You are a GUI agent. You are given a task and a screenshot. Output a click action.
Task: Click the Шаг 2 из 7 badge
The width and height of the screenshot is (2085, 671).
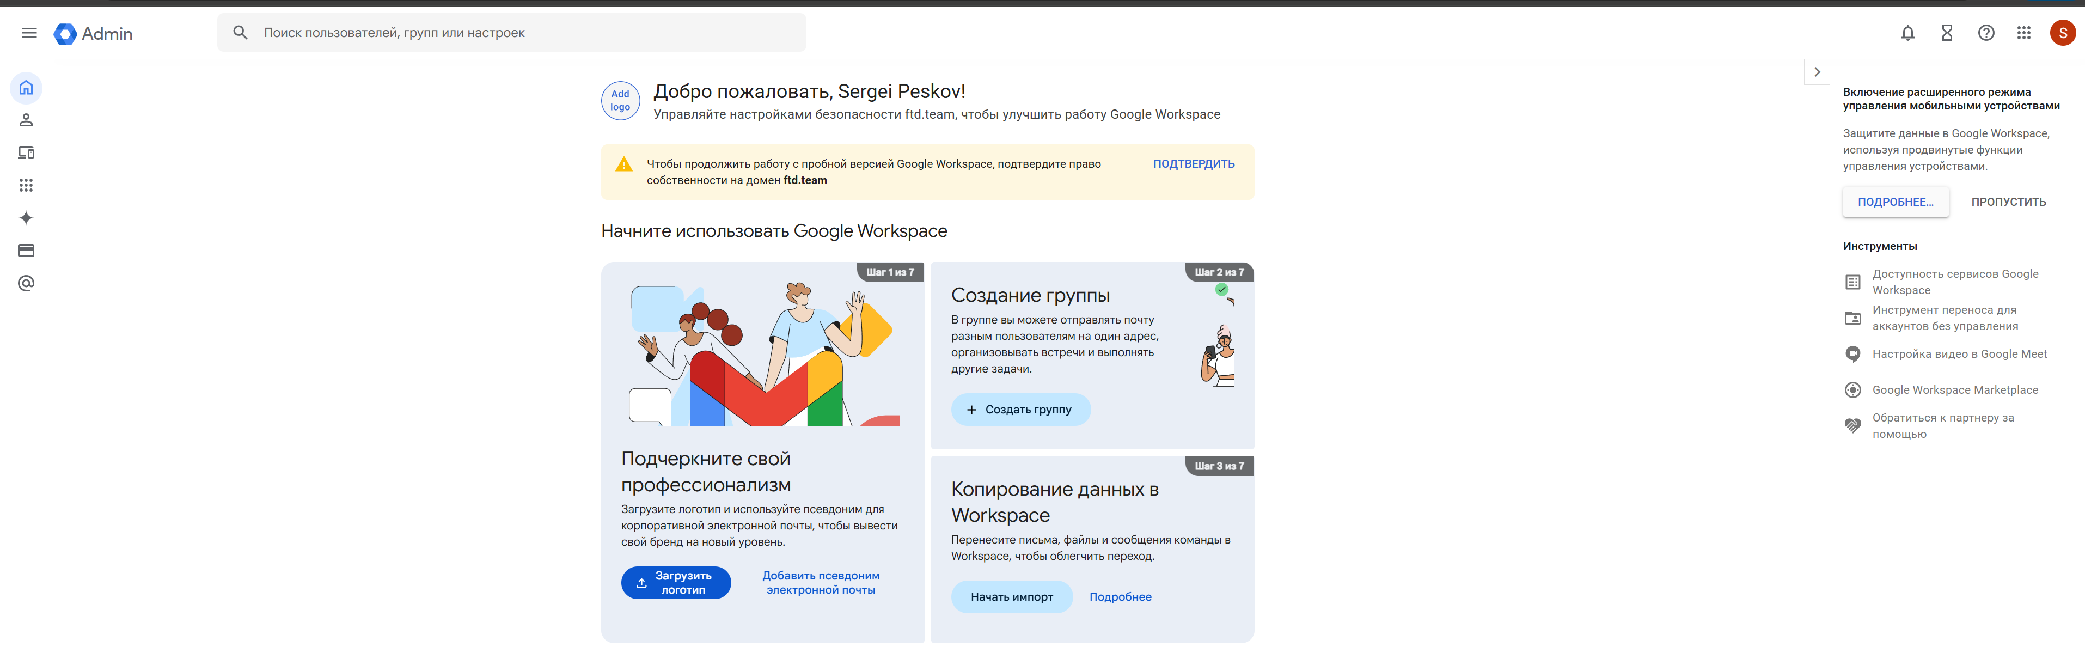[x=1219, y=272]
